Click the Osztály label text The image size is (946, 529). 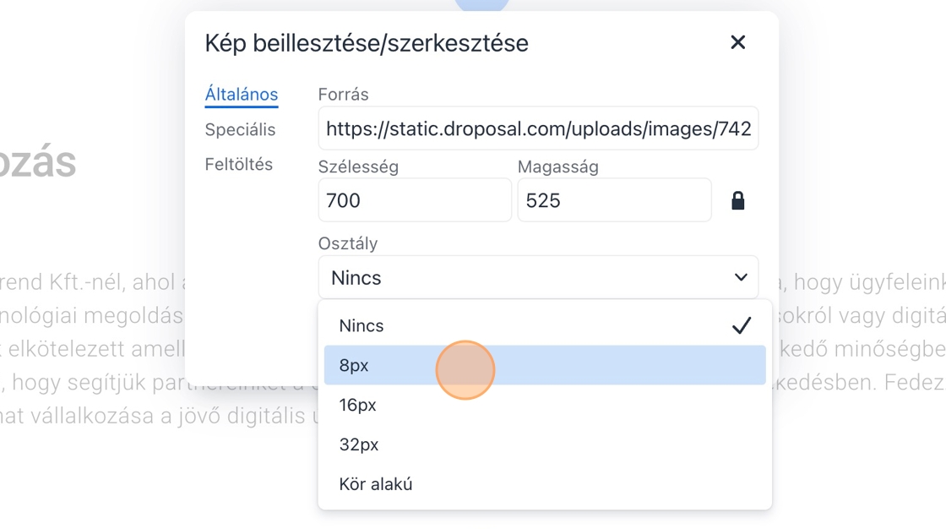[x=348, y=243]
